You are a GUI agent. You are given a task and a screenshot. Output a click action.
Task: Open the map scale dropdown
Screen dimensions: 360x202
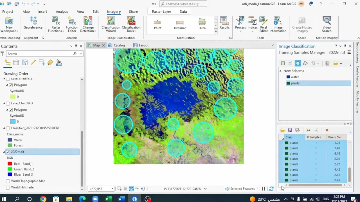[x=112, y=189]
